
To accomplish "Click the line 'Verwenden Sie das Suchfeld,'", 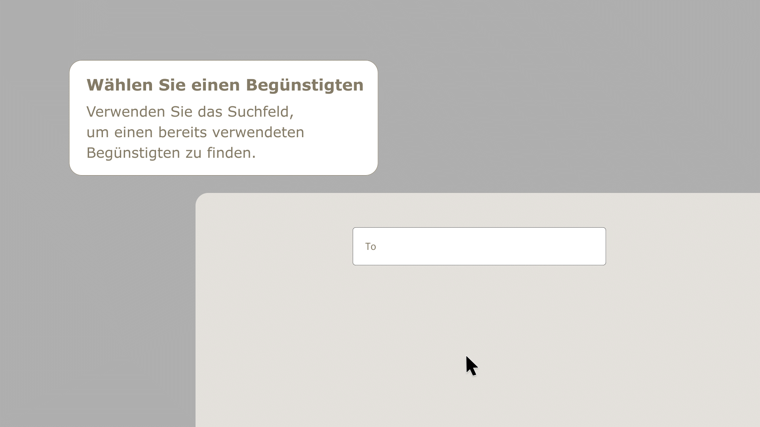I will click(190, 112).
